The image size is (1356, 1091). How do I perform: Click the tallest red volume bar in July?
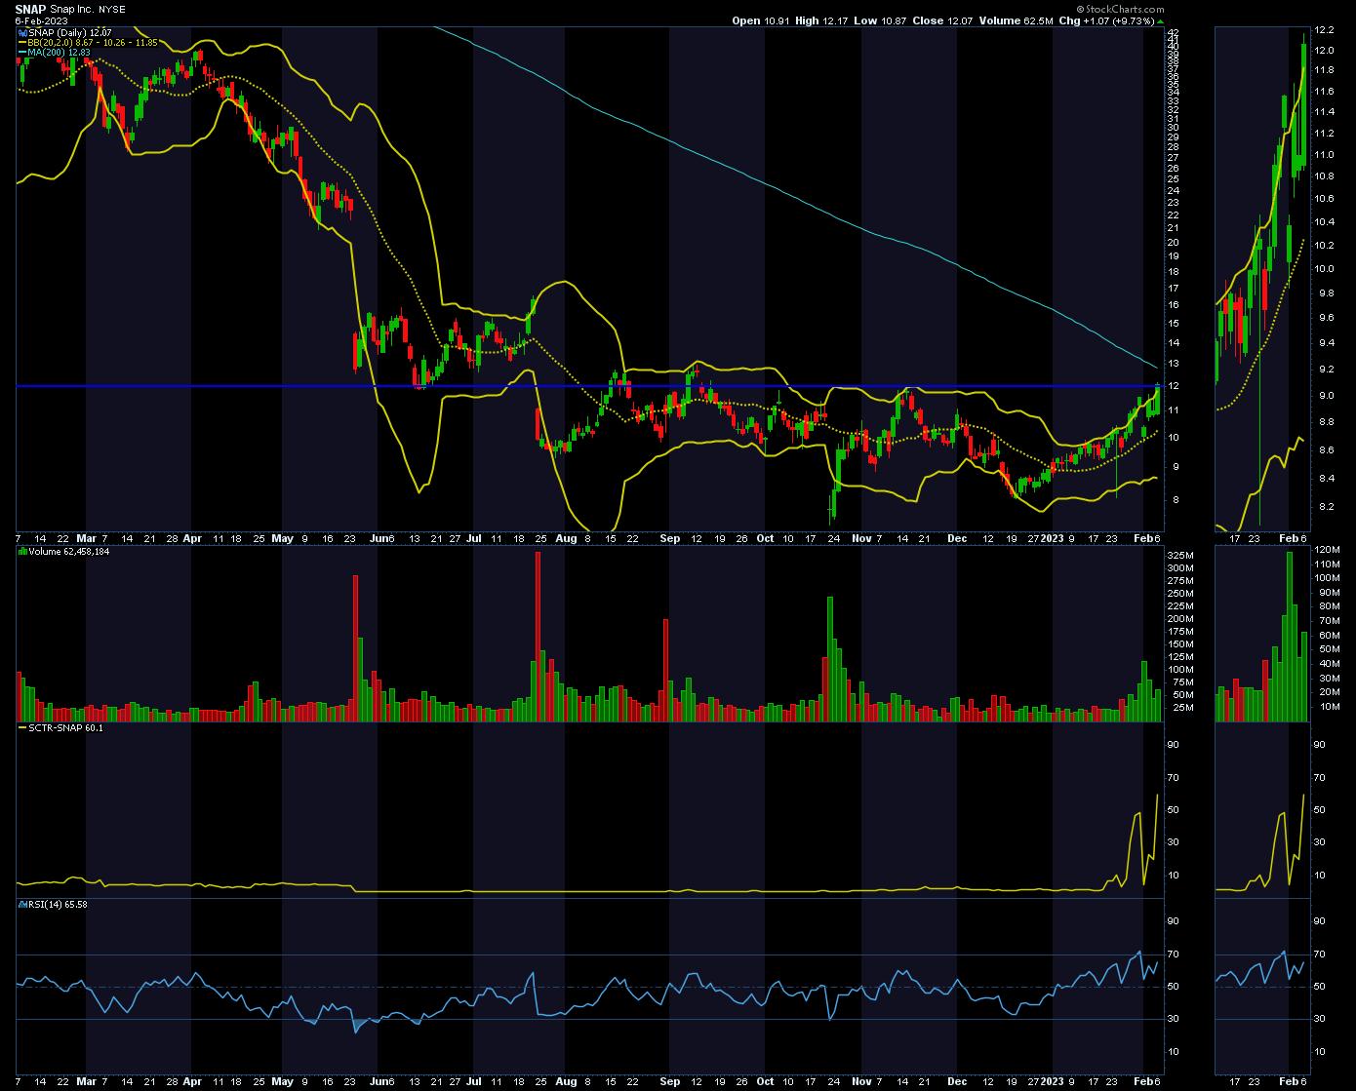pos(538,634)
